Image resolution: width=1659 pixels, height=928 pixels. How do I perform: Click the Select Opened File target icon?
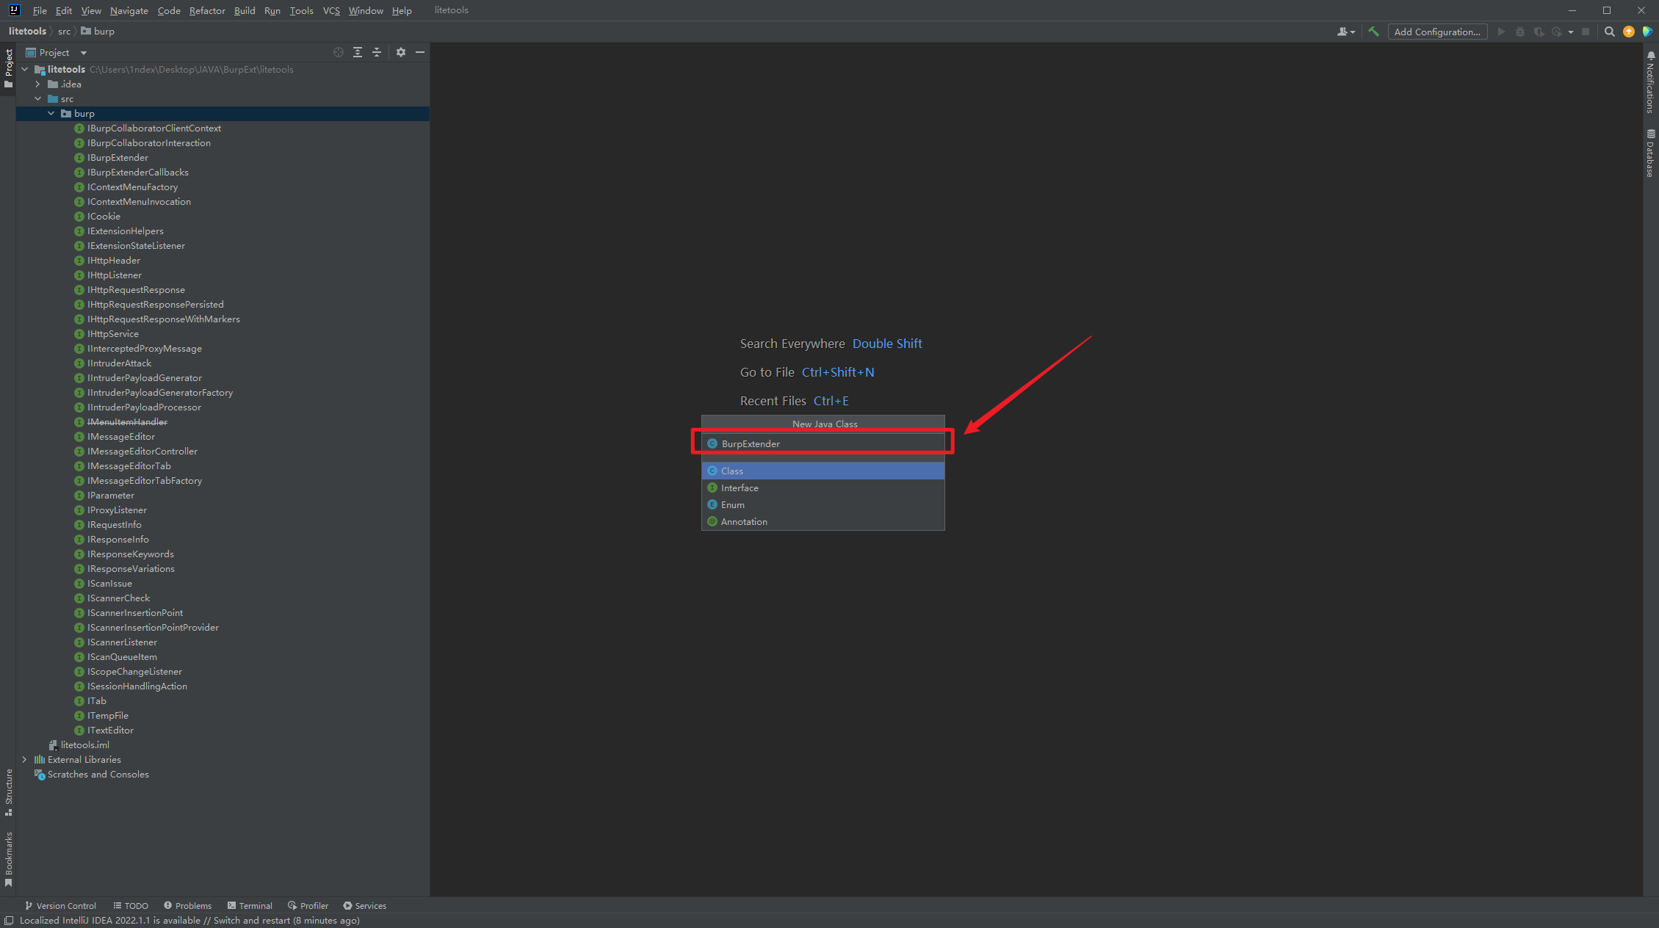[x=338, y=52]
